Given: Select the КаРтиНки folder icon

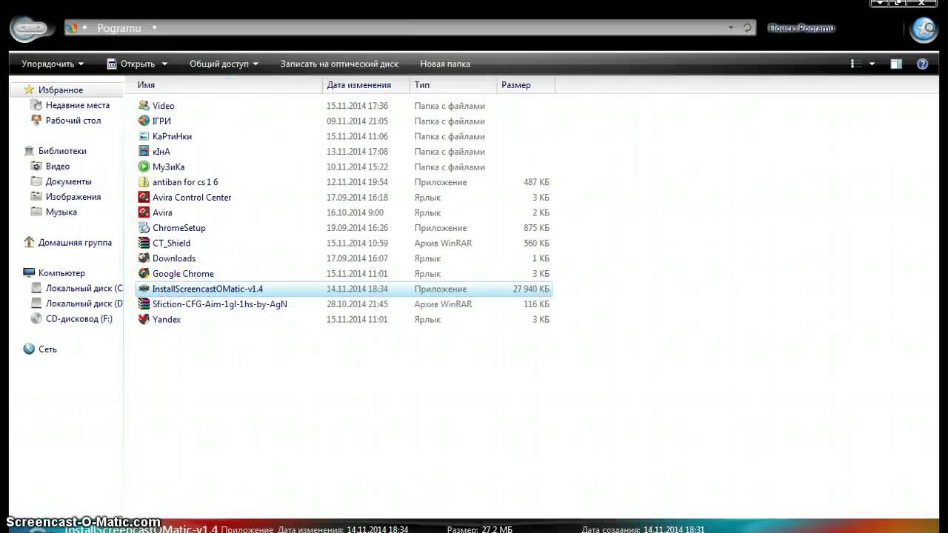Looking at the screenshot, I should point(144,136).
